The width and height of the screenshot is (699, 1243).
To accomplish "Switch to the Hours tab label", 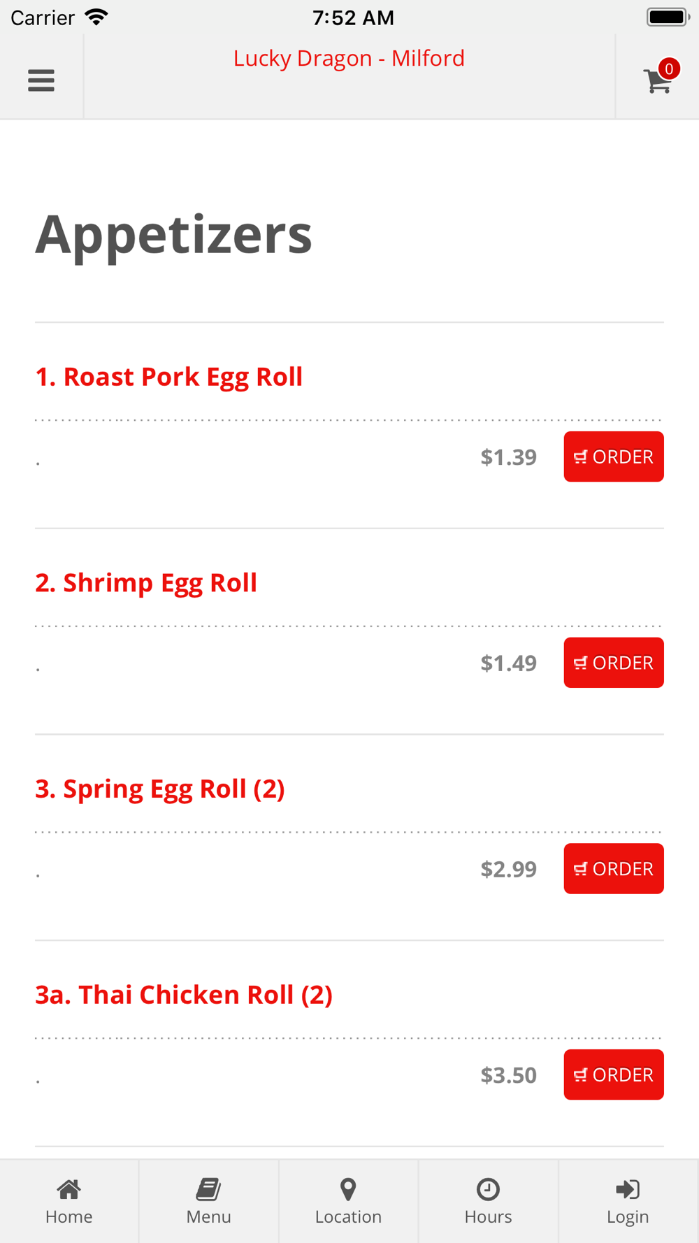I will pos(488,1217).
